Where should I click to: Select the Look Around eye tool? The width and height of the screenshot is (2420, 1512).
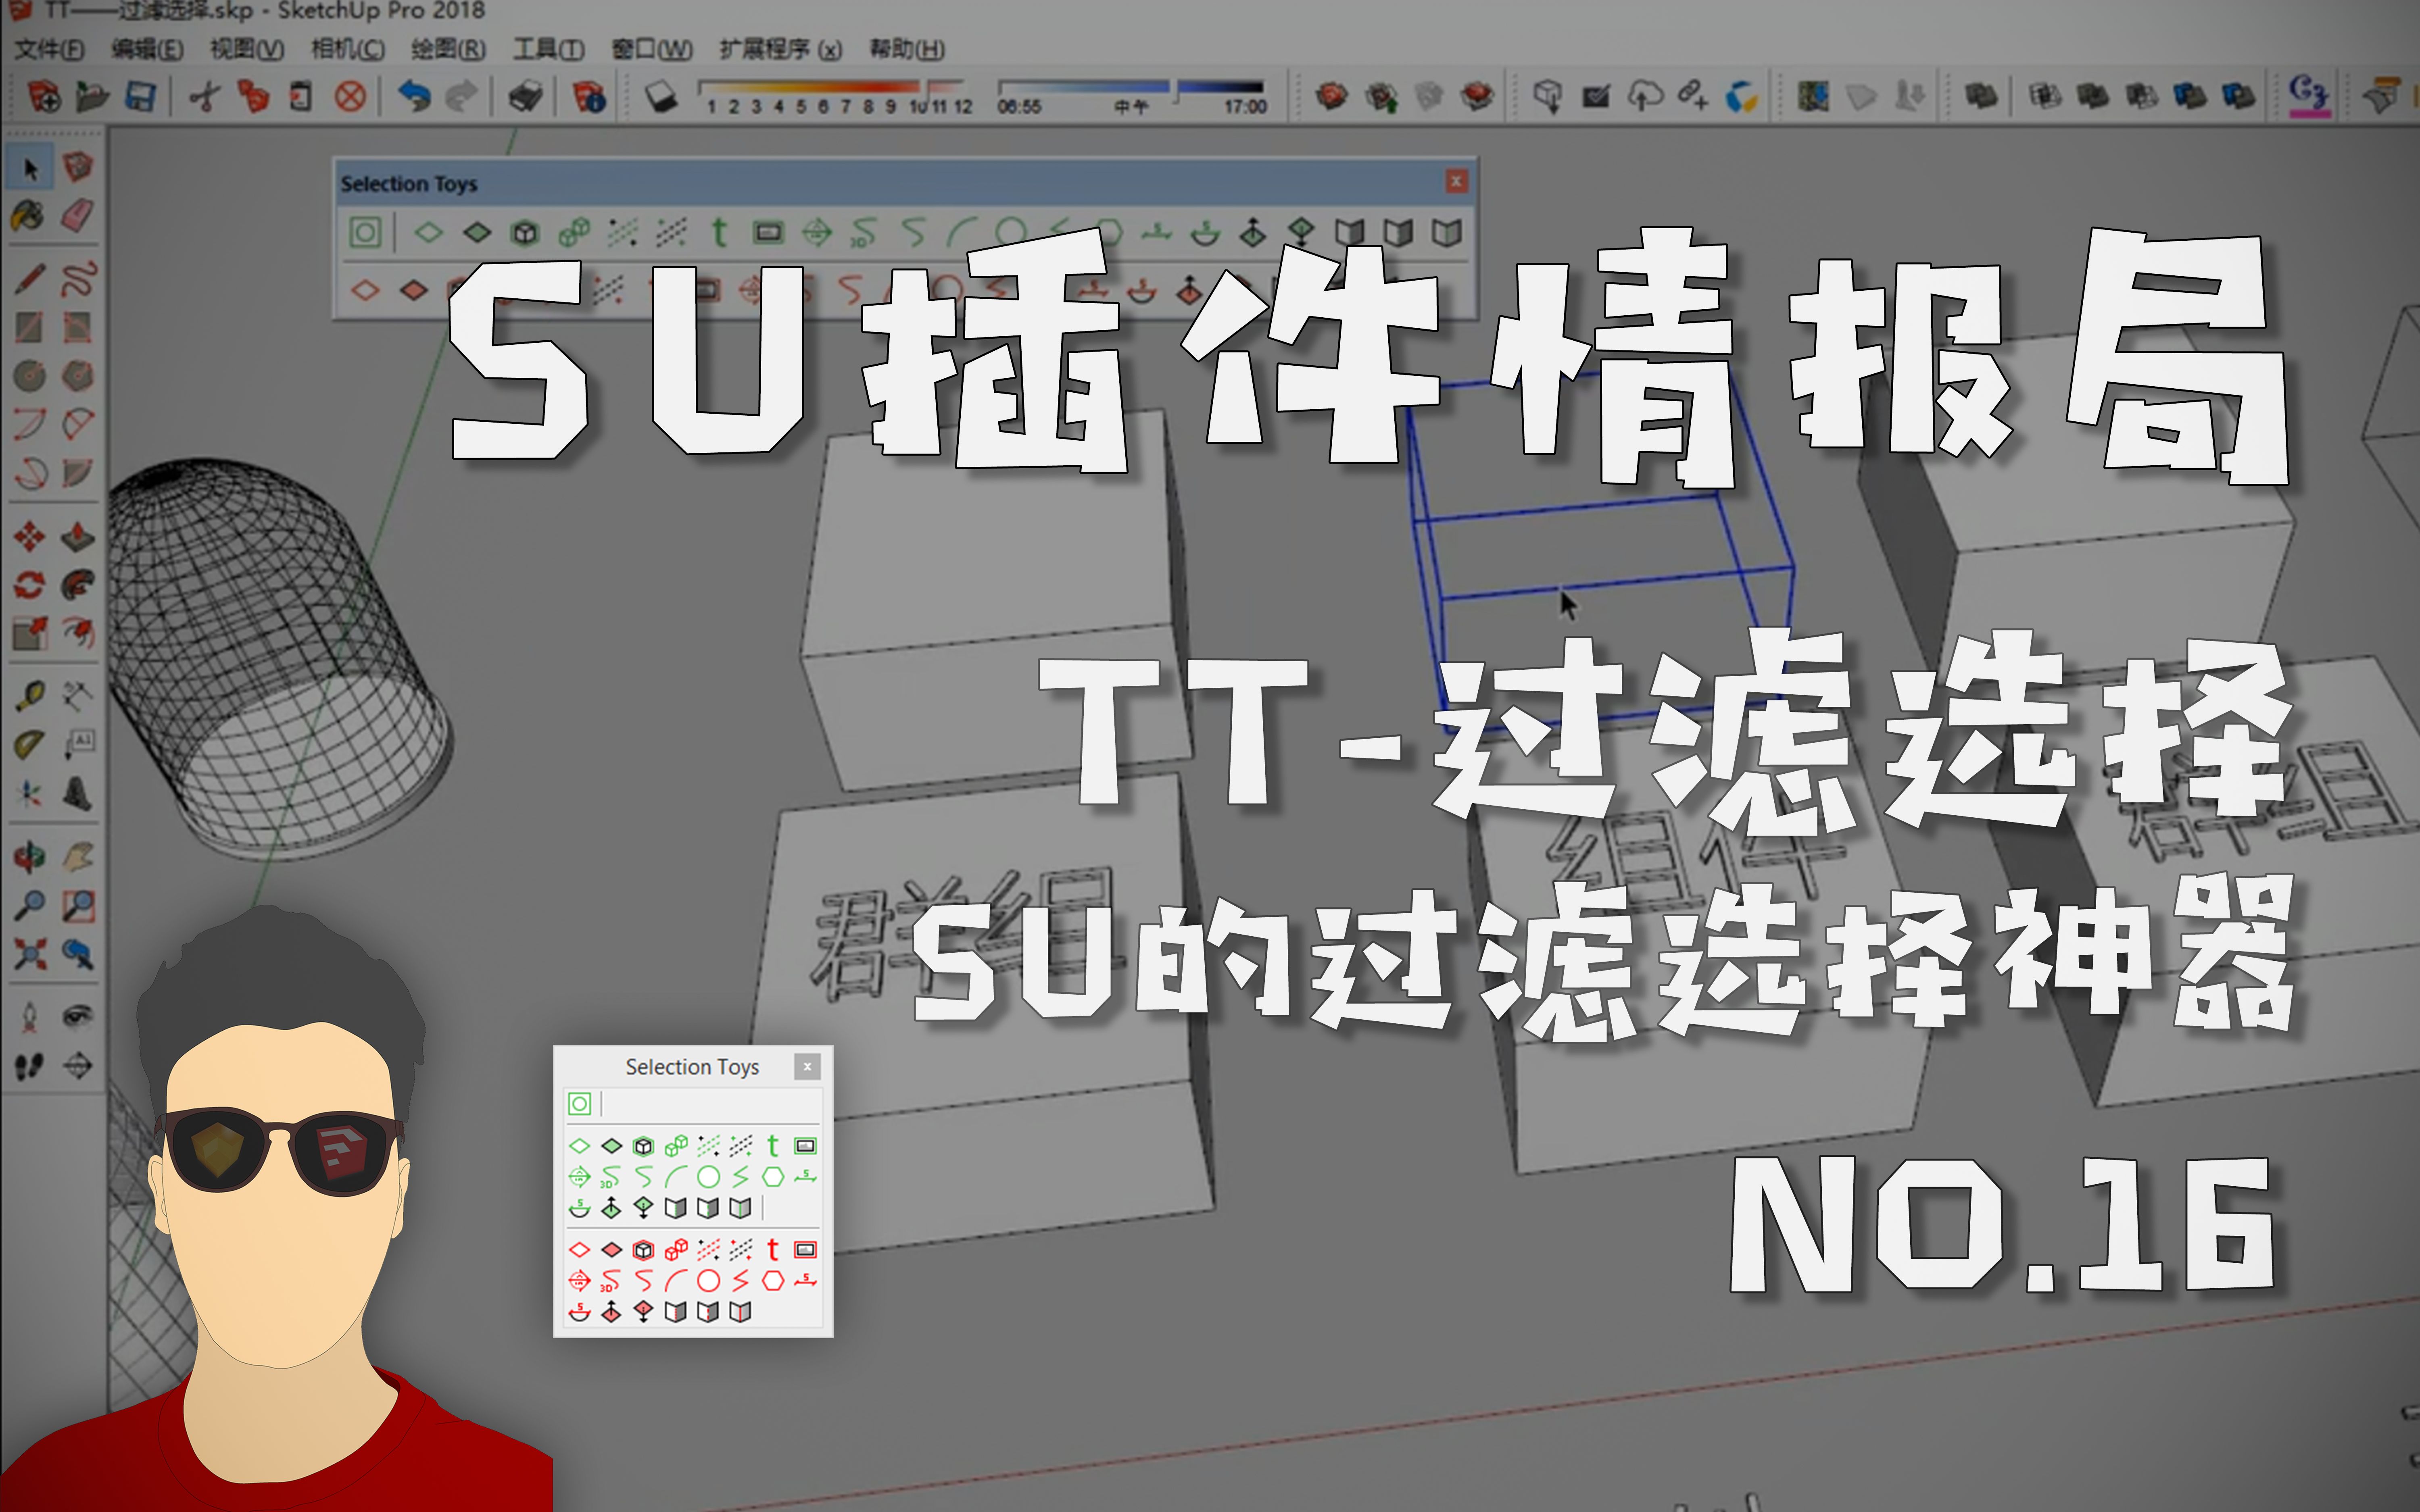tap(78, 1017)
